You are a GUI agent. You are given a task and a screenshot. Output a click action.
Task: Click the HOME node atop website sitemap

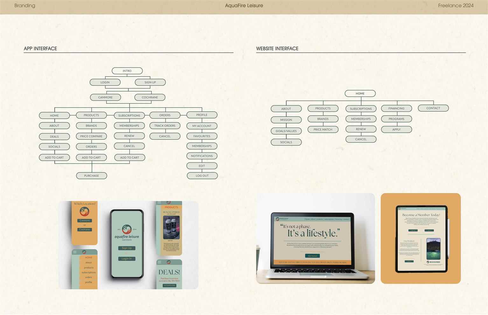[360, 93]
